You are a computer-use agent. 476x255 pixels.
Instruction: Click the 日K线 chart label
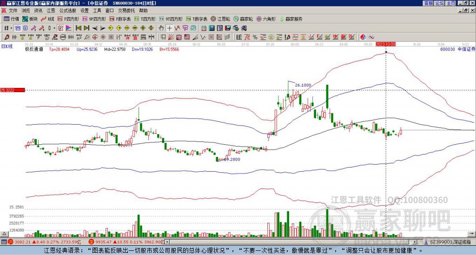tap(7, 46)
